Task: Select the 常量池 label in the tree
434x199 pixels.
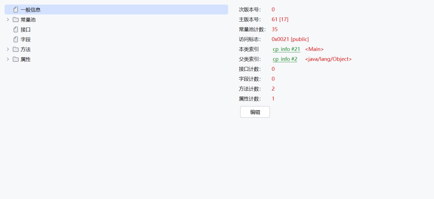Action: [x=28, y=19]
